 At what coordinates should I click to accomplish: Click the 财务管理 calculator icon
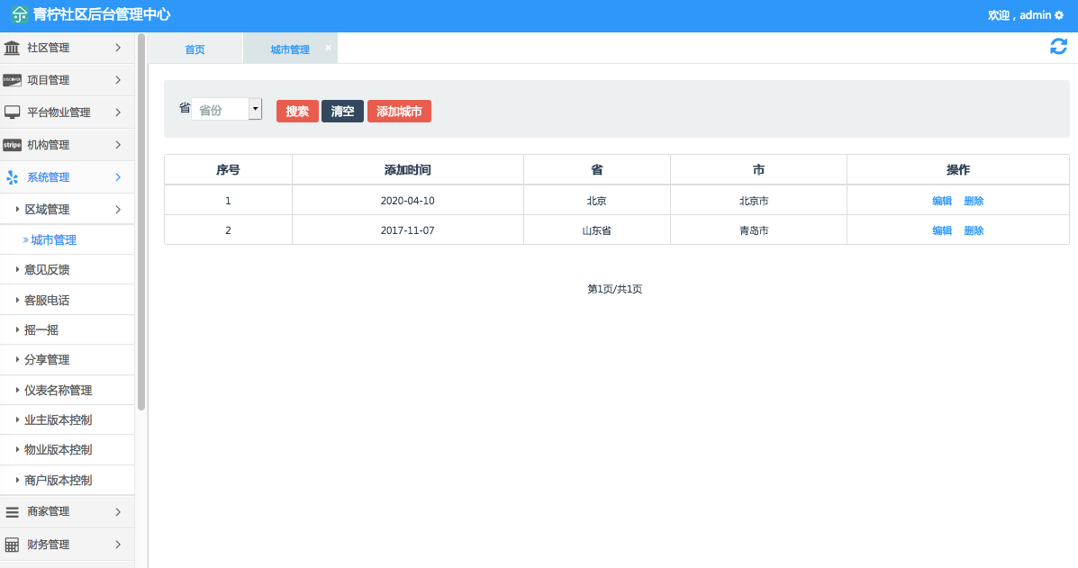[x=12, y=545]
